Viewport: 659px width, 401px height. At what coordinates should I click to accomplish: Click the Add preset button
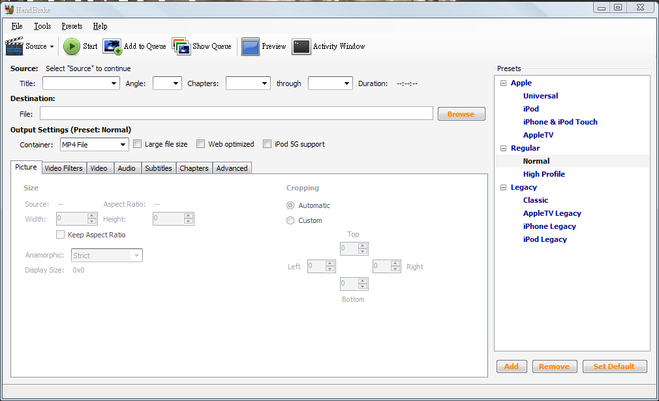click(x=512, y=366)
